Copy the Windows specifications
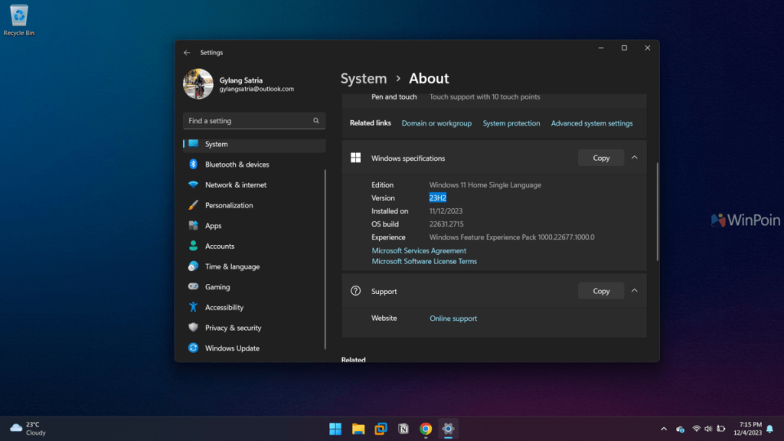The width and height of the screenshot is (784, 441). coord(601,158)
